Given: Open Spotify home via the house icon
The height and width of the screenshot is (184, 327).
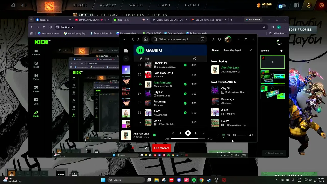Looking at the screenshot, I should point(146,39).
